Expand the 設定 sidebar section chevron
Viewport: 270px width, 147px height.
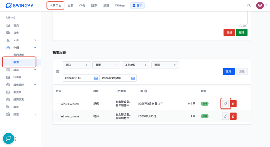point(35,114)
